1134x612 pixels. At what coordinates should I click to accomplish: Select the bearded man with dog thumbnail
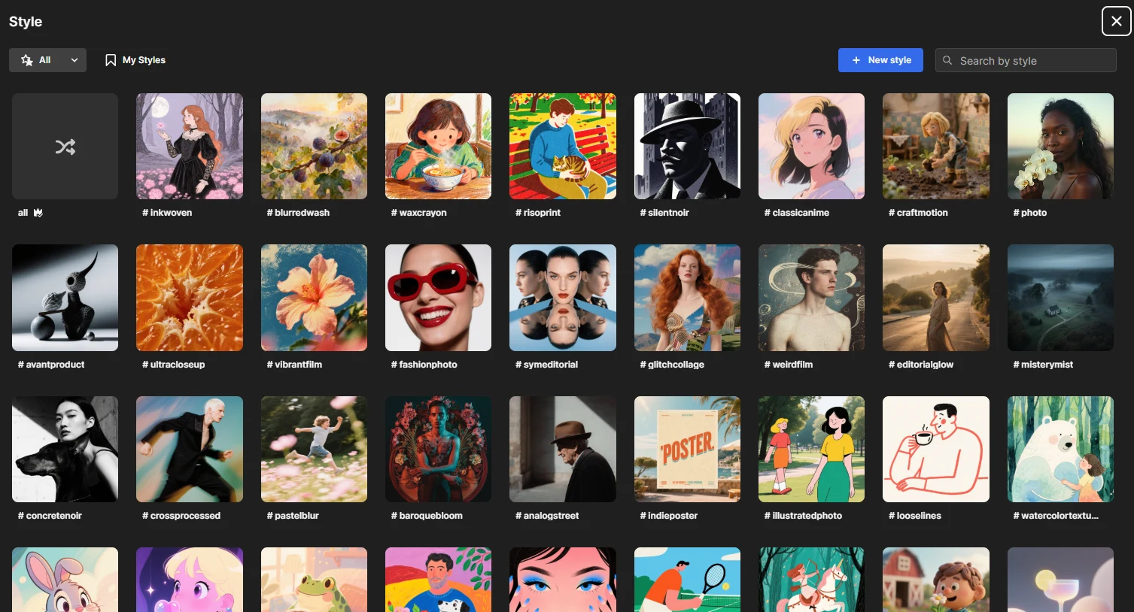(438, 580)
